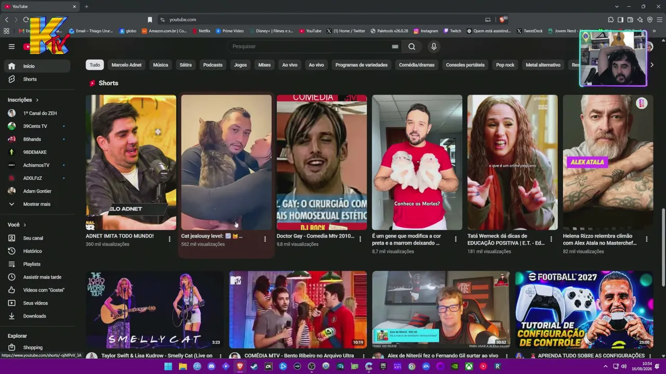Open Steam from the taskbar
This screenshot has height=374, width=666.
click(x=254, y=366)
